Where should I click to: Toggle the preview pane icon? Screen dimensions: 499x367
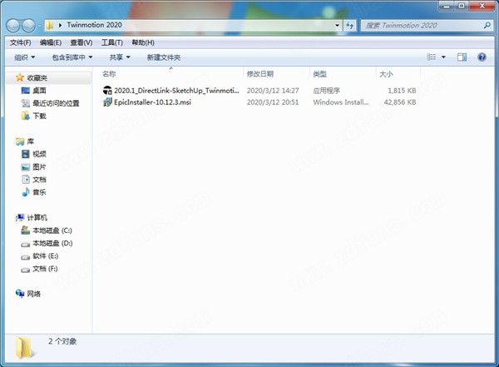tap(462, 57)
